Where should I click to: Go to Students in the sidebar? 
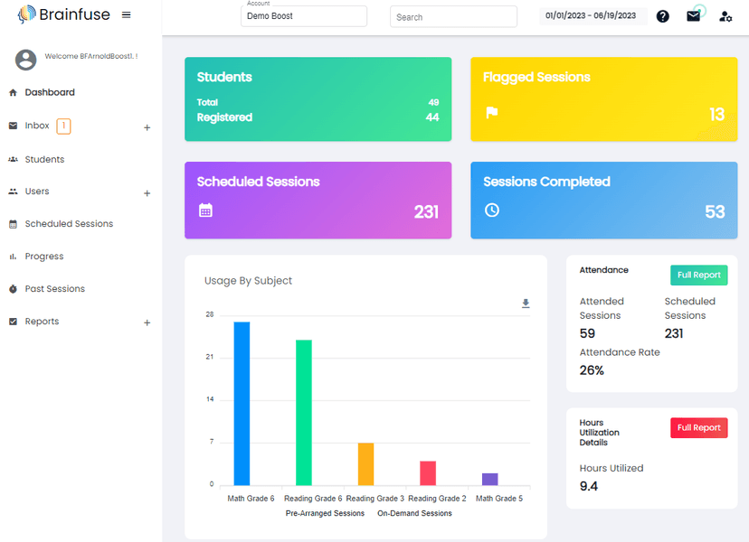[44, 160]
